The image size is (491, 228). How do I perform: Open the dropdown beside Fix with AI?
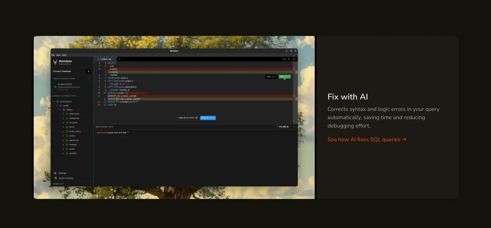coord(294,127)
